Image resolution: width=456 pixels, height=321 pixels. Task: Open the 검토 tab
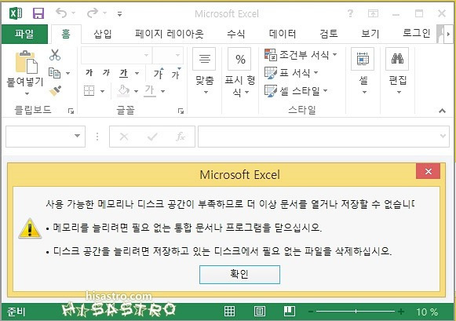tap(329, 34)
